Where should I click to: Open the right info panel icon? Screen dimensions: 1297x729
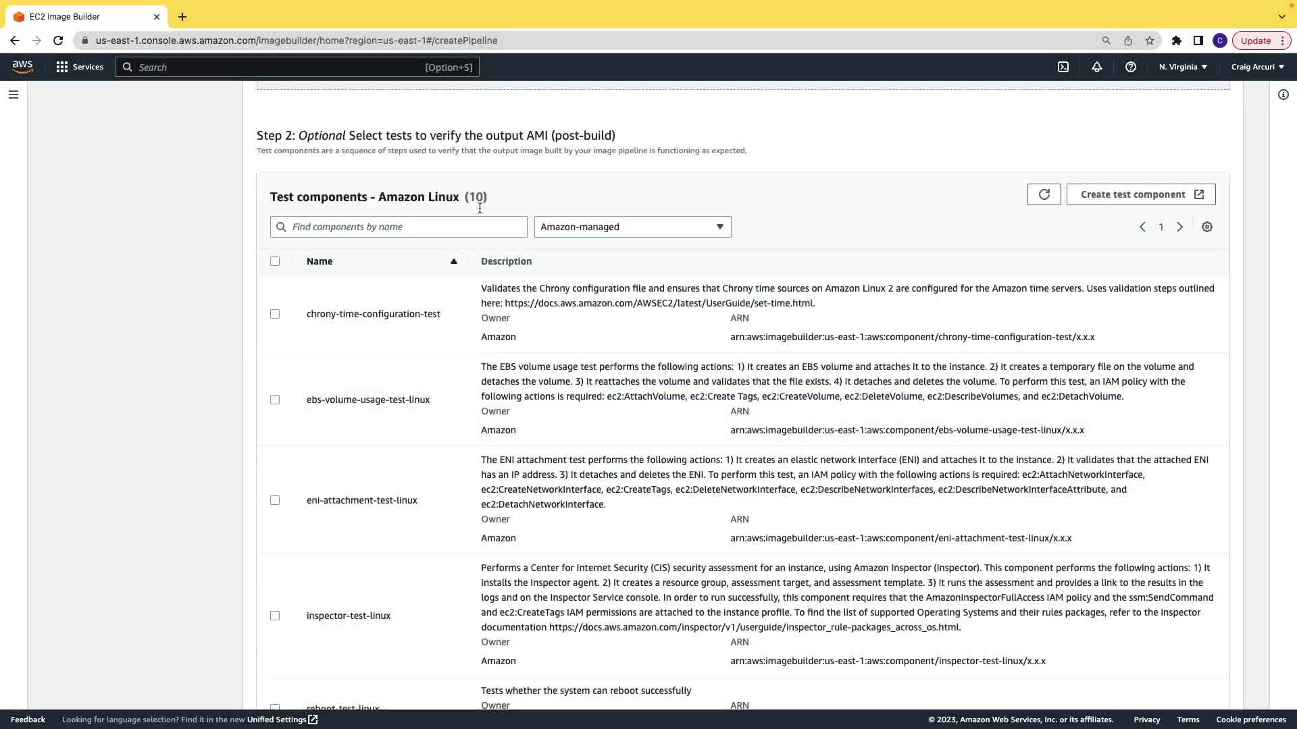(x=1283, y=94)
